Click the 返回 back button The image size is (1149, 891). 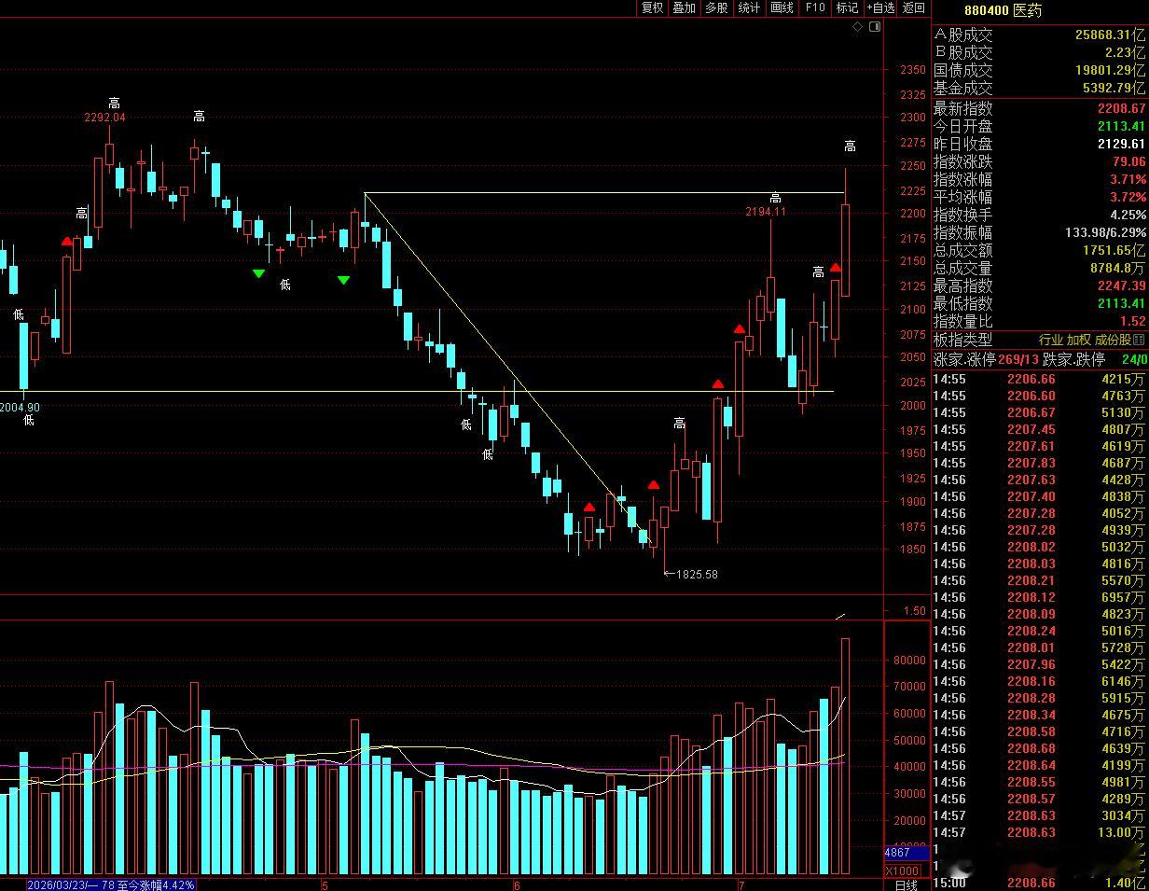coord(914,7)
